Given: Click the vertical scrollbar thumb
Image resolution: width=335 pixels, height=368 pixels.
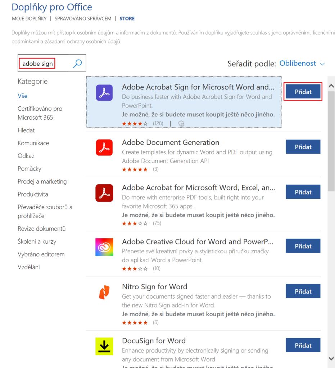Looking at the screenshot, I should (x=331, y=141).
